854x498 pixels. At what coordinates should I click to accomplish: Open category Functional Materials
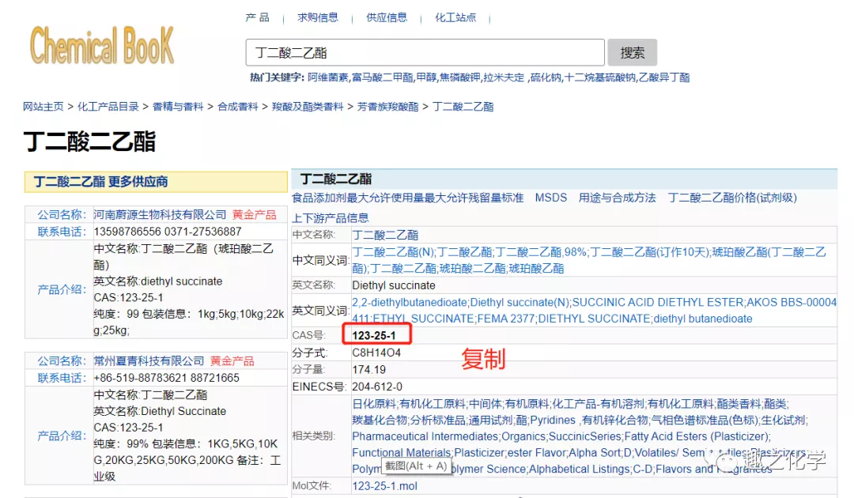(402, 453)
